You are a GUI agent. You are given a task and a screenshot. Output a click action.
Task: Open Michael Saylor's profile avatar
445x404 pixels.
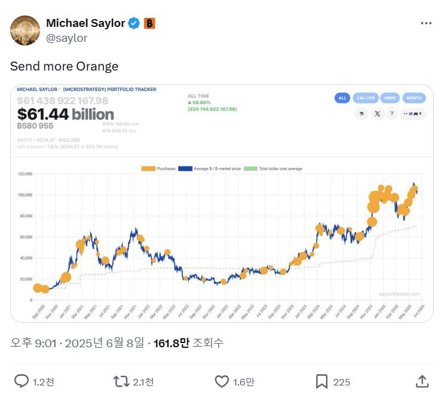25,30
